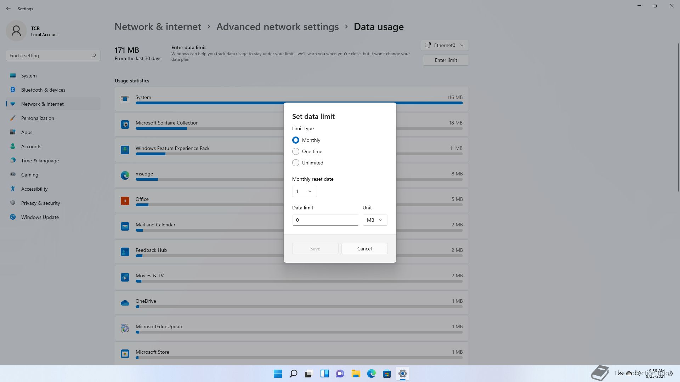Click the Movies & TV icon

[x=125, y=277]
